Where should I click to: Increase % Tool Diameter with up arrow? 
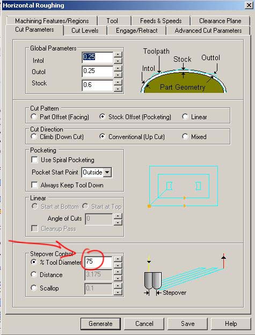click(118, 259)
